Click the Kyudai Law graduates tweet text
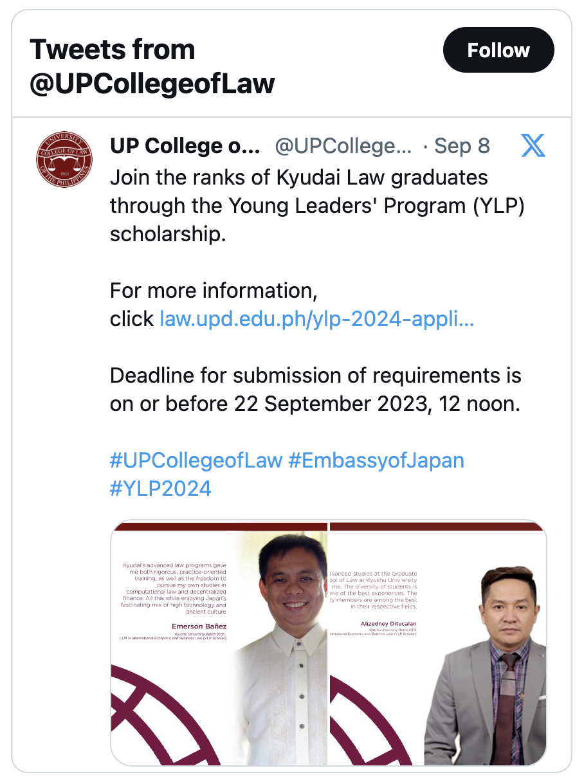The image size is (584, 784). 318,205
